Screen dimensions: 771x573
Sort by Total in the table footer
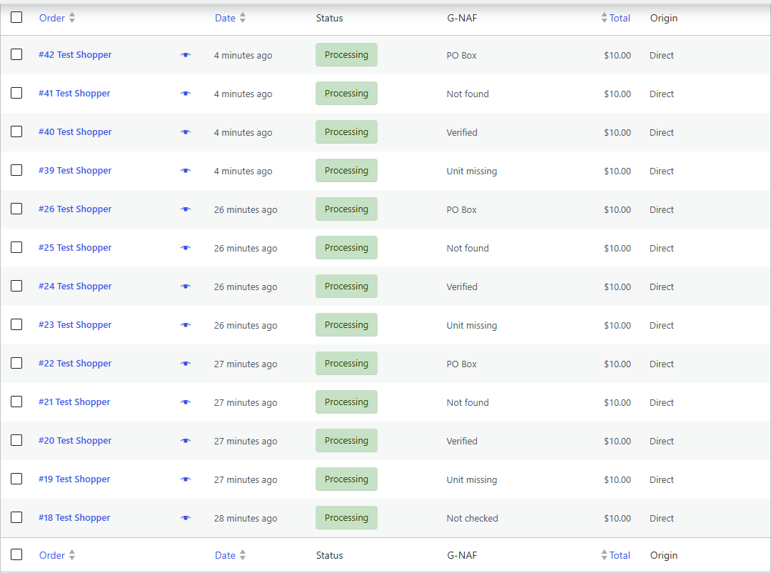(x=615, y=555)
